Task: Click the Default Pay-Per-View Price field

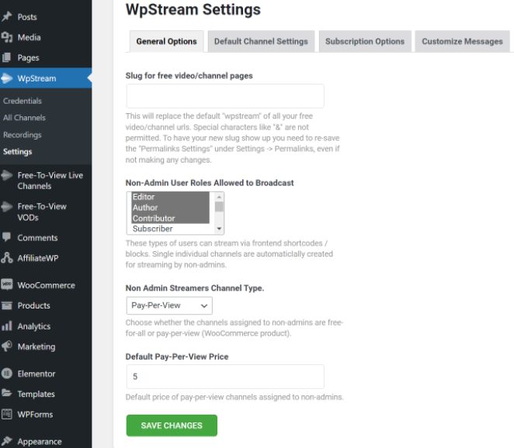Action: pos(225,377)
